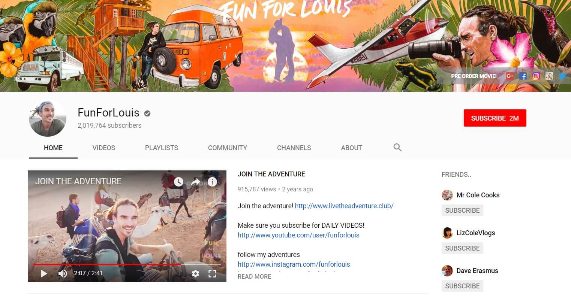Open the Instagram icon in banner
The height and width of the screenshot is (297, 571).
536,76
